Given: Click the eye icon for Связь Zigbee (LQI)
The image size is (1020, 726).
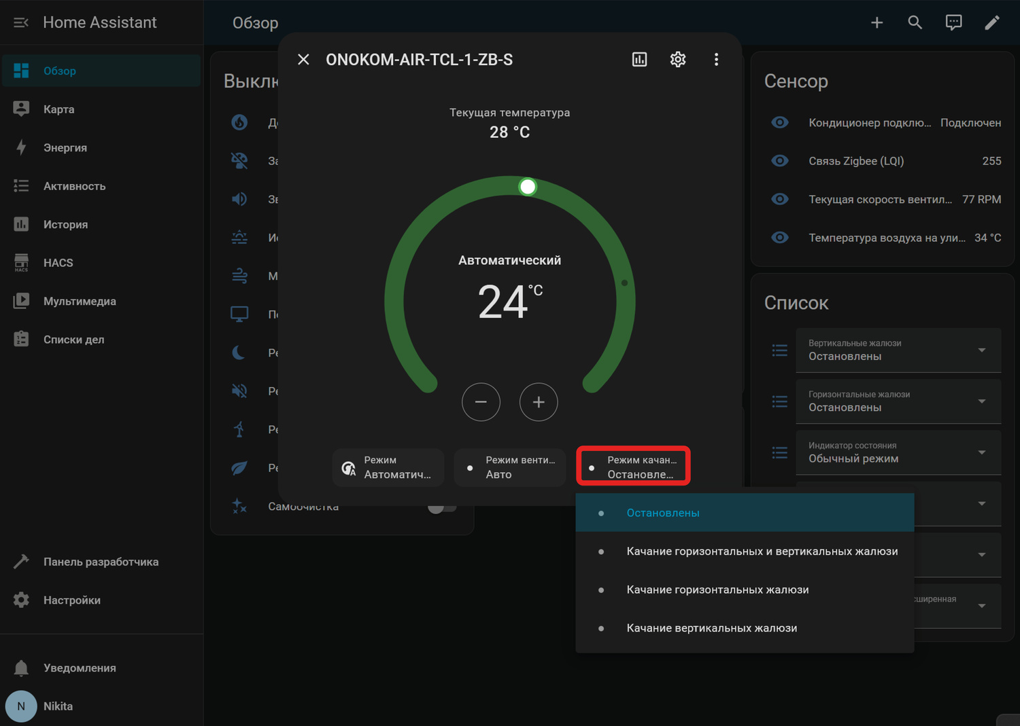Looking at the screenshot, I should point(780,161).
